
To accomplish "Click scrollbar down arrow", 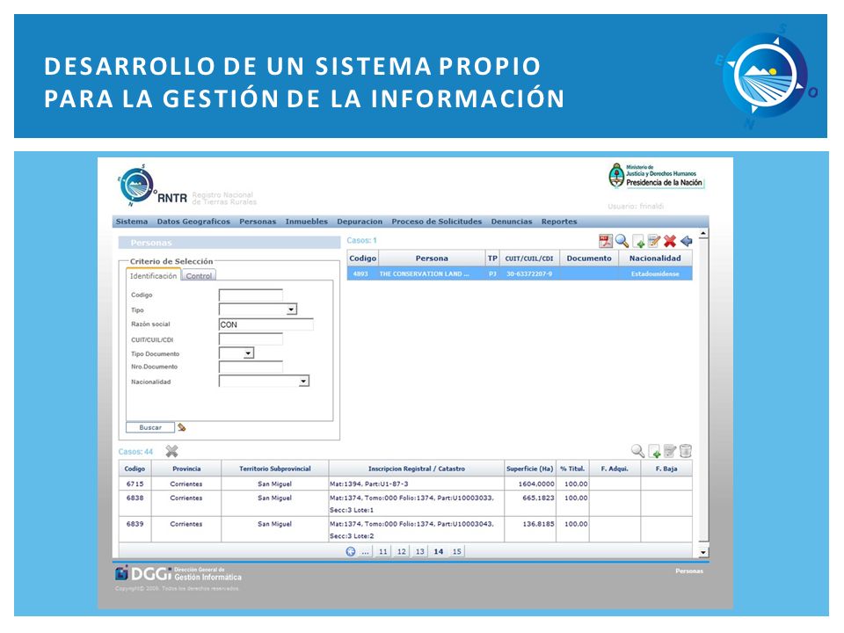I will (x=703, y=552).
